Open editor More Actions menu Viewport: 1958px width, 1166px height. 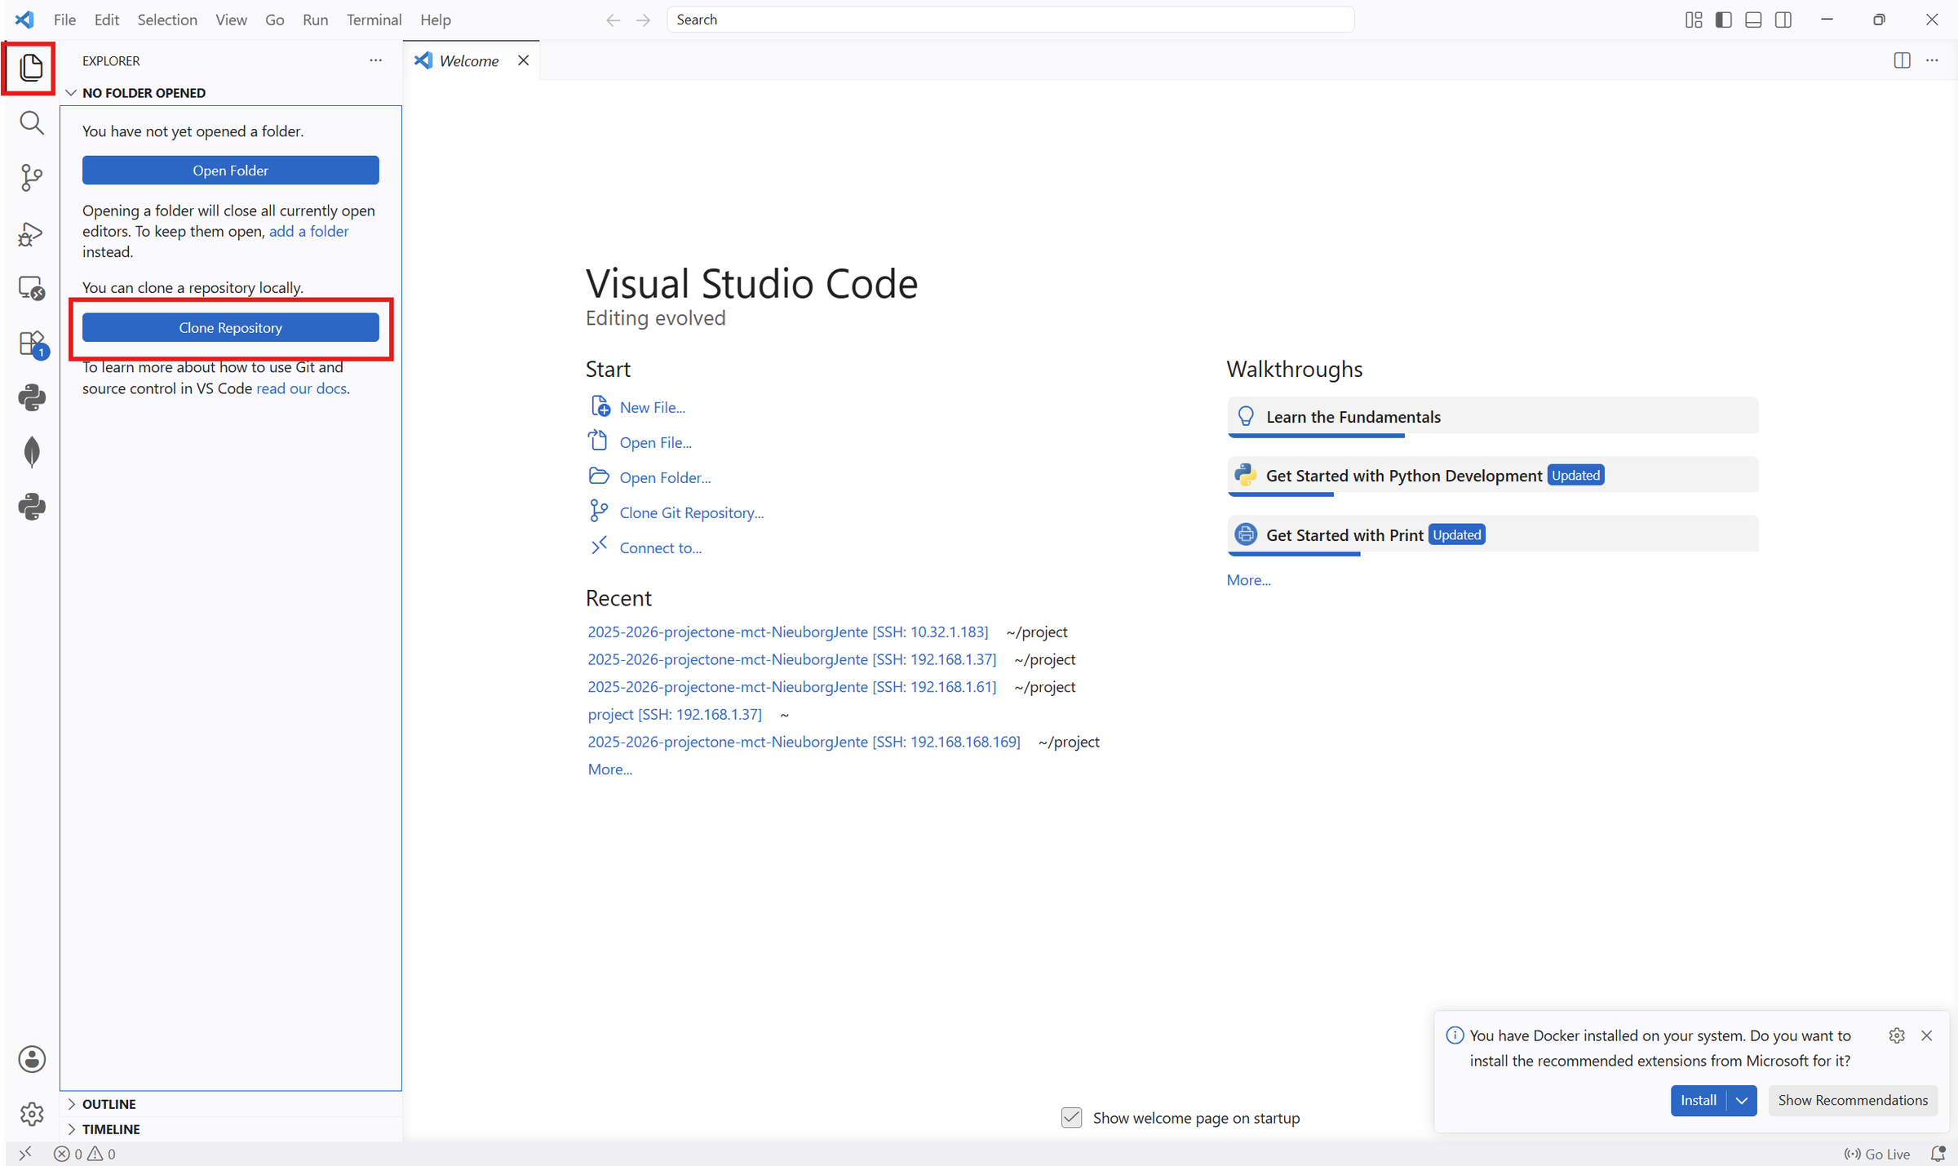[1932, 60]
